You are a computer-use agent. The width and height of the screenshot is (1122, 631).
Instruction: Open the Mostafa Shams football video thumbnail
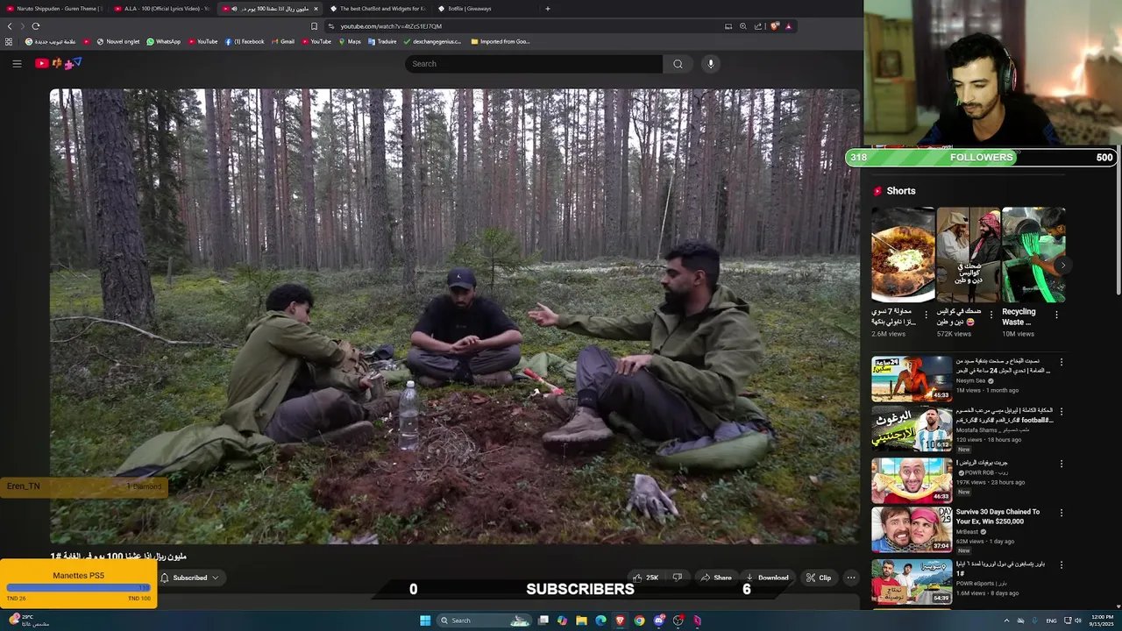coord(912,429)
